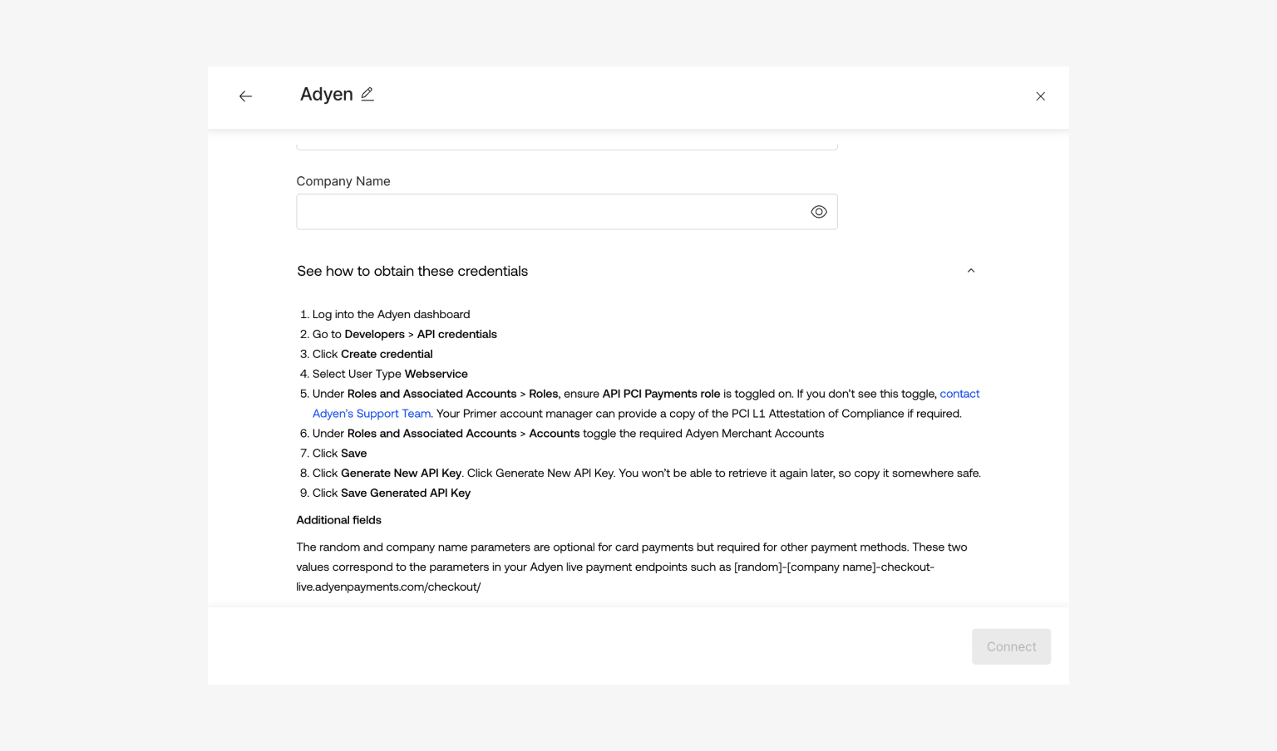This screenshot has width=1277, height=751.
Task: Click the Company Name input field
Action: click(567, 212)
